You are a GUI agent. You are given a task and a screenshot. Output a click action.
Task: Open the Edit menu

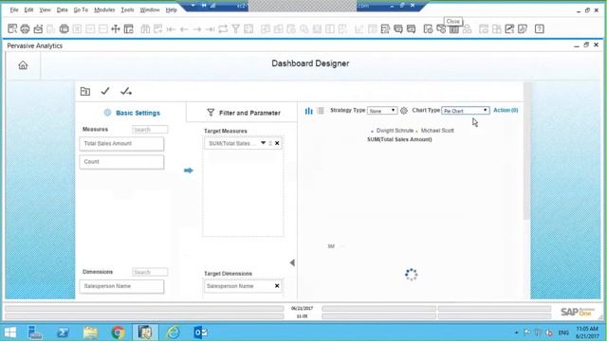click(28, 9)
